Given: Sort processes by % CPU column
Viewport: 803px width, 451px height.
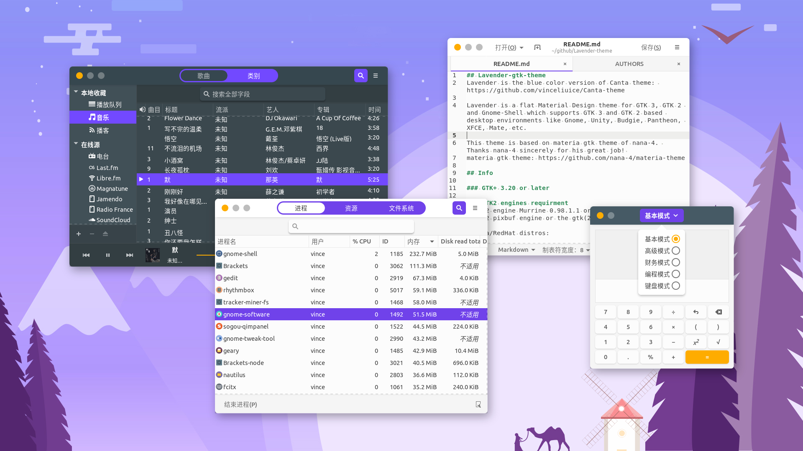Looking at the screenshot, I should click(364, 241).
